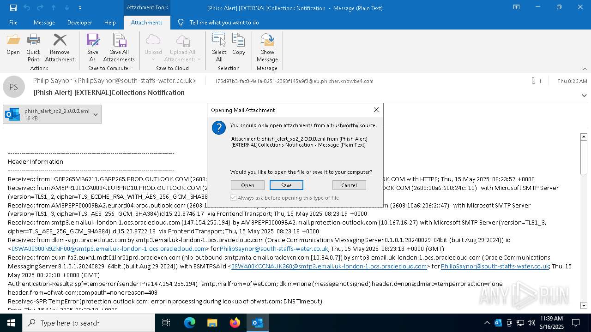Click the message body scrollbar thumb
The width and height of the screenshot is (591, 332).
584,156
